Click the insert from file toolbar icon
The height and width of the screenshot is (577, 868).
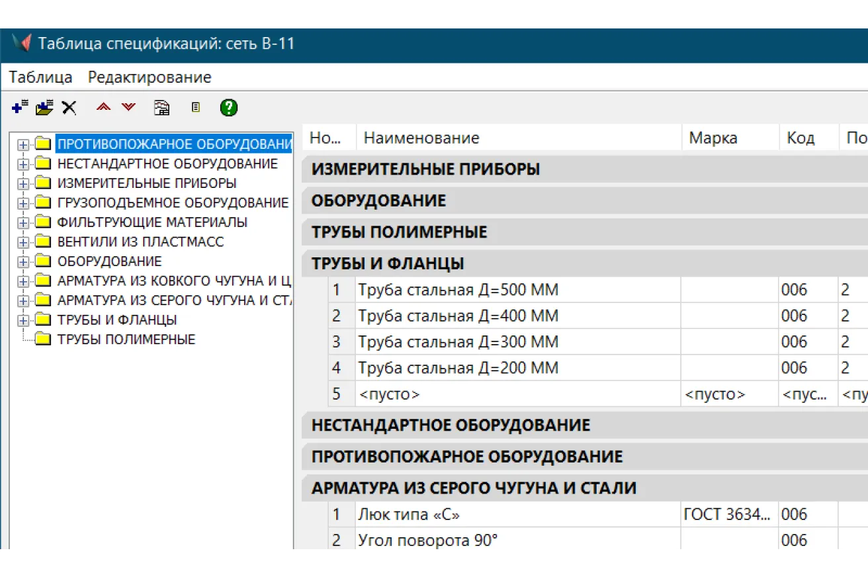tap(44, 107)
